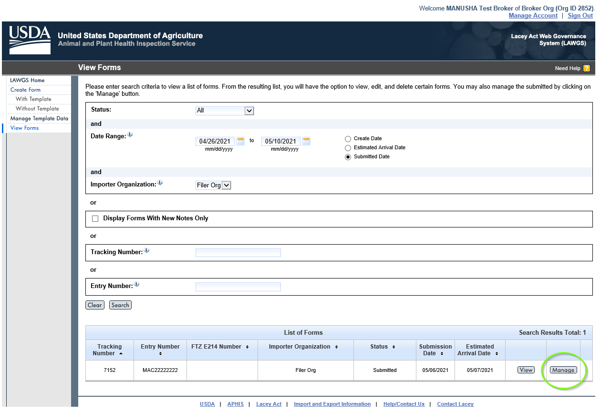Open Create Form in the sidebar
The width and height of the screenshot is (611, 412).
pos(25,90)
